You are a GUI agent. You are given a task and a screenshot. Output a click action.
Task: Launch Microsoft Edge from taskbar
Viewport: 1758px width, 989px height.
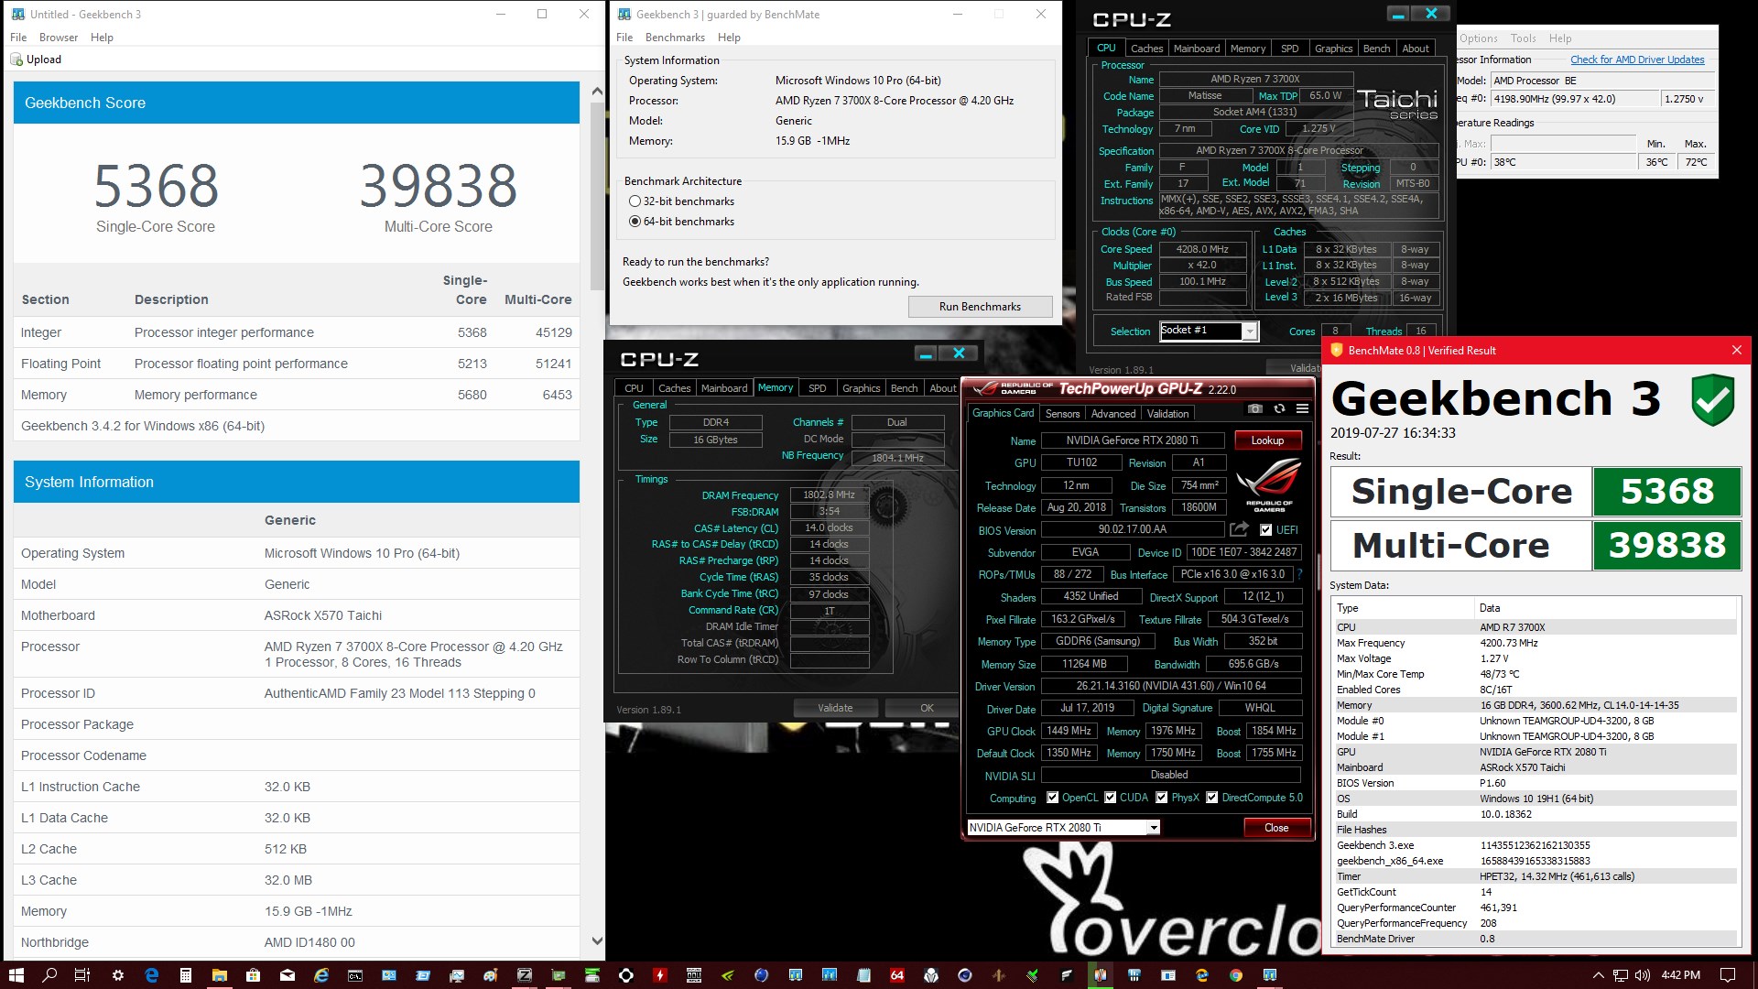[152, 975]
